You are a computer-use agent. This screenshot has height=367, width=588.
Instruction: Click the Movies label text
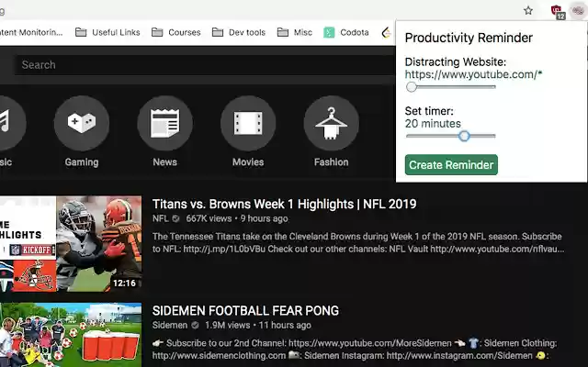point(248,162)
